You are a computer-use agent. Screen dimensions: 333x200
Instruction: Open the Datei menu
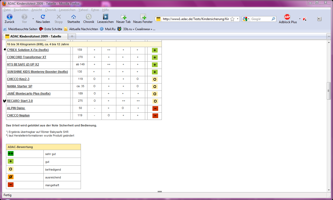[x=7, y=10]
